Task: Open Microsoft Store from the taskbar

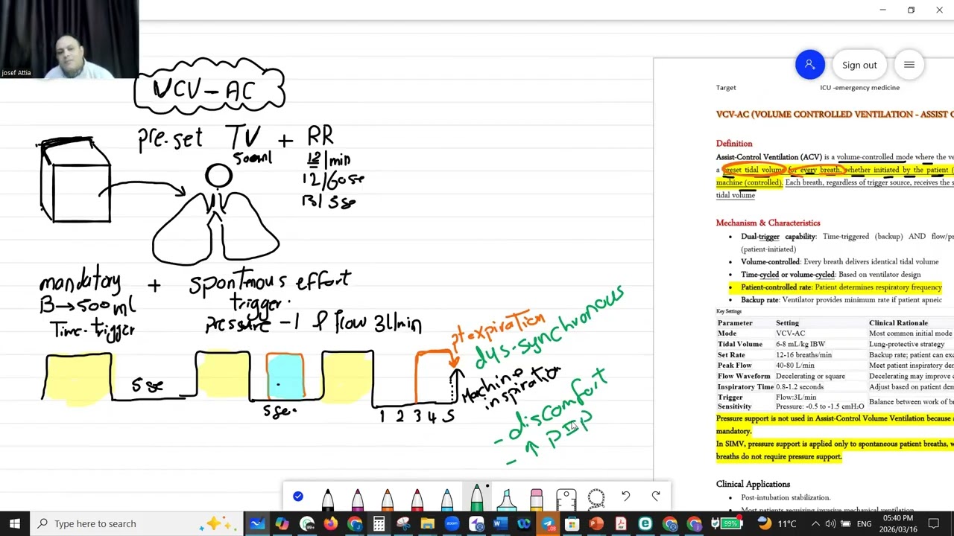Action: point(572,523)
